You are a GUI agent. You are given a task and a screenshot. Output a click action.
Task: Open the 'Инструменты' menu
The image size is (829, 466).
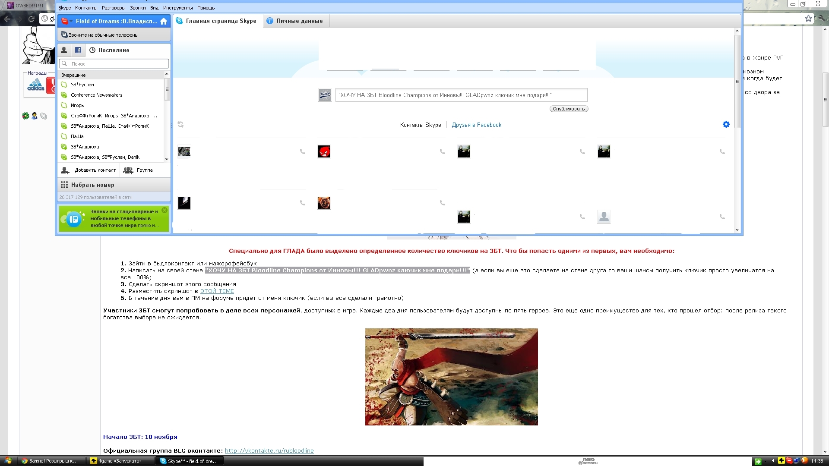click(x=177, y=8)
